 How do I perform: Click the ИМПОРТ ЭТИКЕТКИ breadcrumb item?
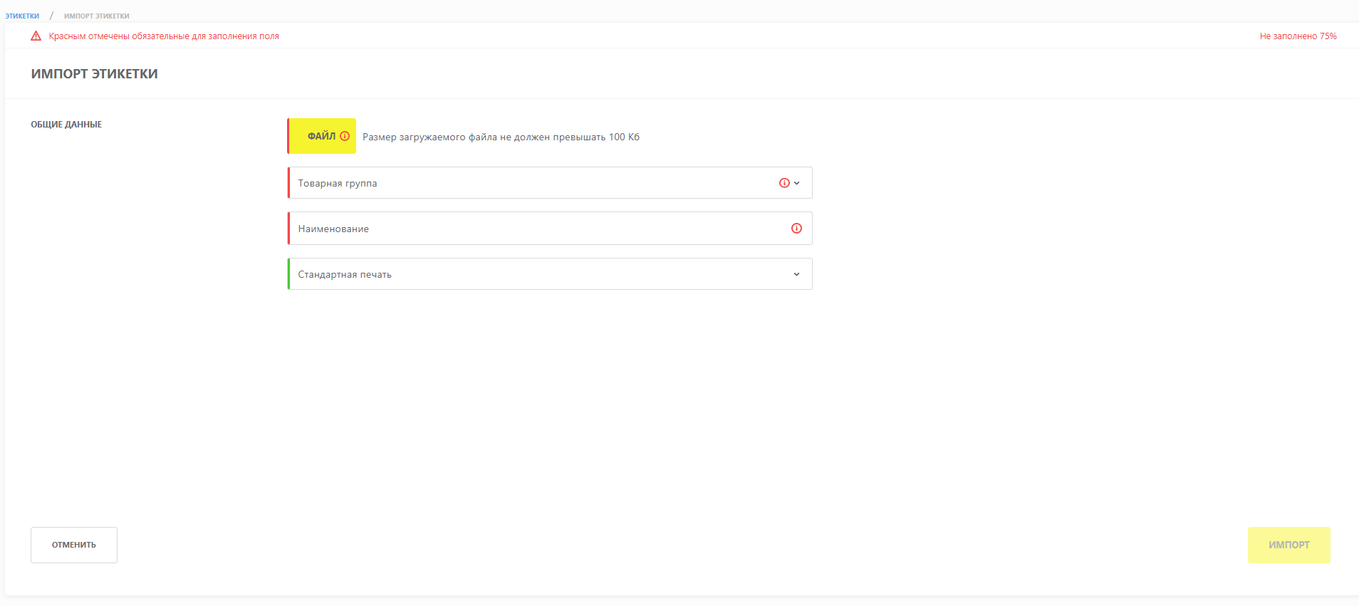(97, 16)
